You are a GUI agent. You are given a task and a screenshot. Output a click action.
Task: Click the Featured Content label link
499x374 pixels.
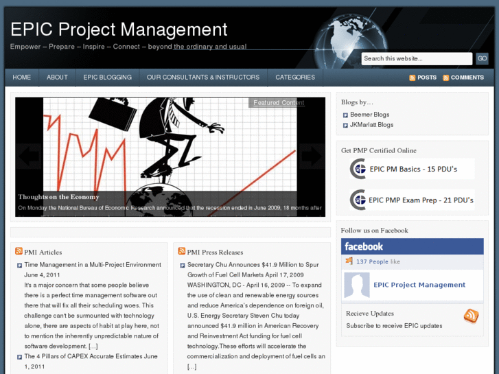pyautogui.click(x=279, y=103)
